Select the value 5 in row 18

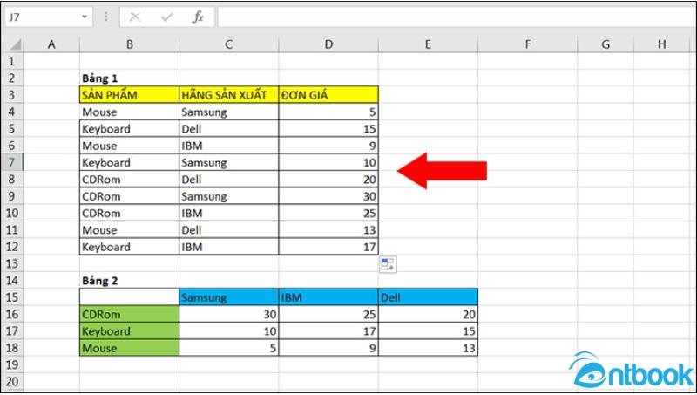[x=229, y=348]
